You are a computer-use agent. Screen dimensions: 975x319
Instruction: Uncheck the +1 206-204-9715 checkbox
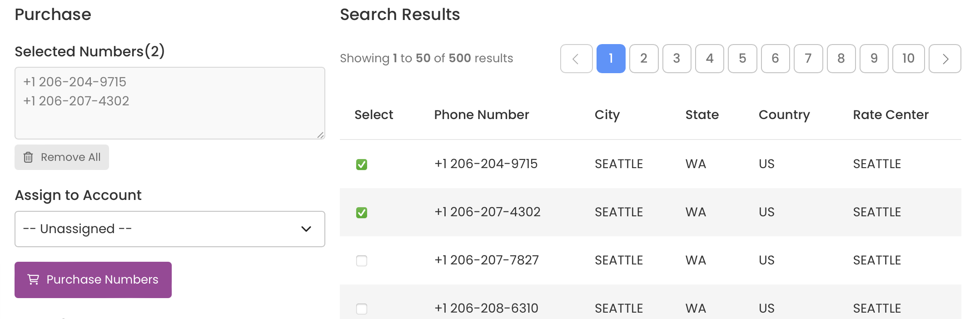(x=362, y=164)
